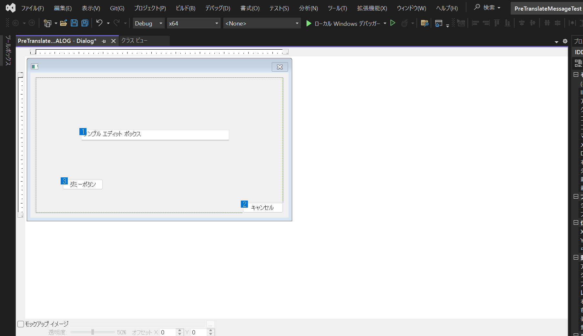583x336 pixels.
Task: Open the Debug configuration dropdown
Action: 149,23
